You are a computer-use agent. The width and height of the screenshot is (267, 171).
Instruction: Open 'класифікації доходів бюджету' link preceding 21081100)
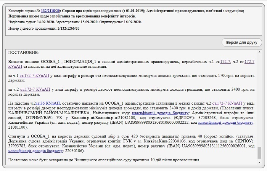[226, 122]
